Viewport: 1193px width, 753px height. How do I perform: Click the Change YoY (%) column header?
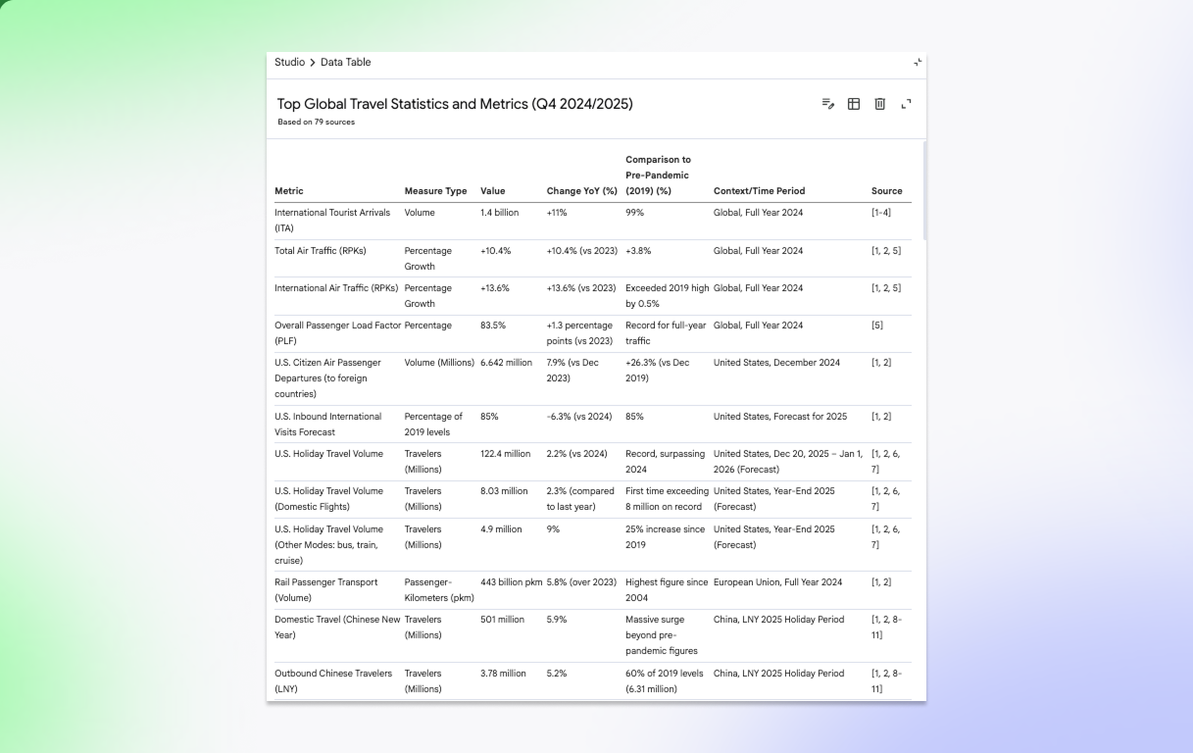click(581, 191)
